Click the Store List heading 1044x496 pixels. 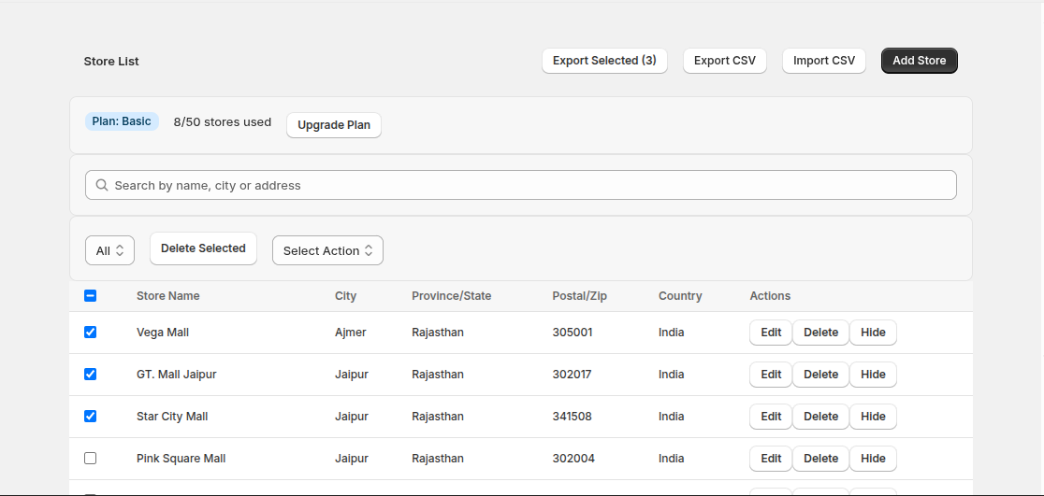tap(111, 61)
